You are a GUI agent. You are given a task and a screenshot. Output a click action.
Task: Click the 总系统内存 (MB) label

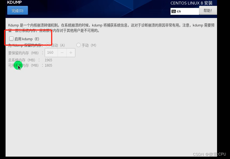tap(24, 60)
